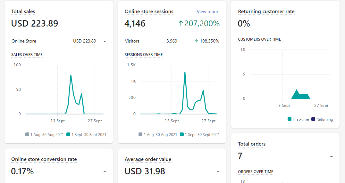Click the grey 1 Aug–30 Aug swatch in sales legend
The height and width of the screenshot is (183, 345).
[x=27, y=134]
